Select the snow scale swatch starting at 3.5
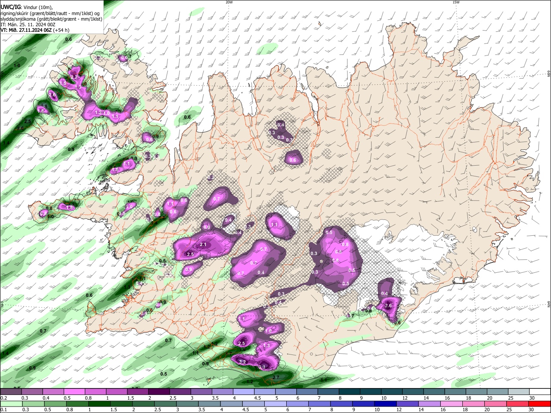This screenshot has height=413, width=551. (x=222, y=391)
